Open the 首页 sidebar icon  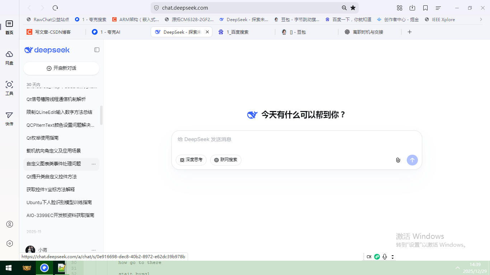coord(9,27)
